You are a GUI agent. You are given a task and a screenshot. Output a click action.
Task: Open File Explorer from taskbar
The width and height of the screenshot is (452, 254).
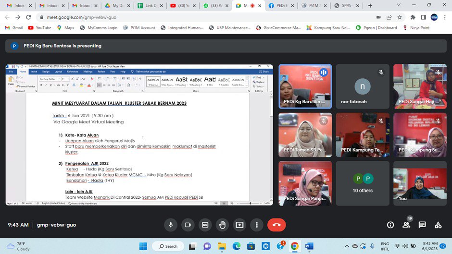tap(222, 246)
